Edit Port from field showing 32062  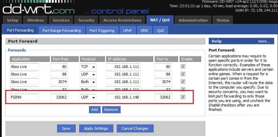[x=59, y=97]
